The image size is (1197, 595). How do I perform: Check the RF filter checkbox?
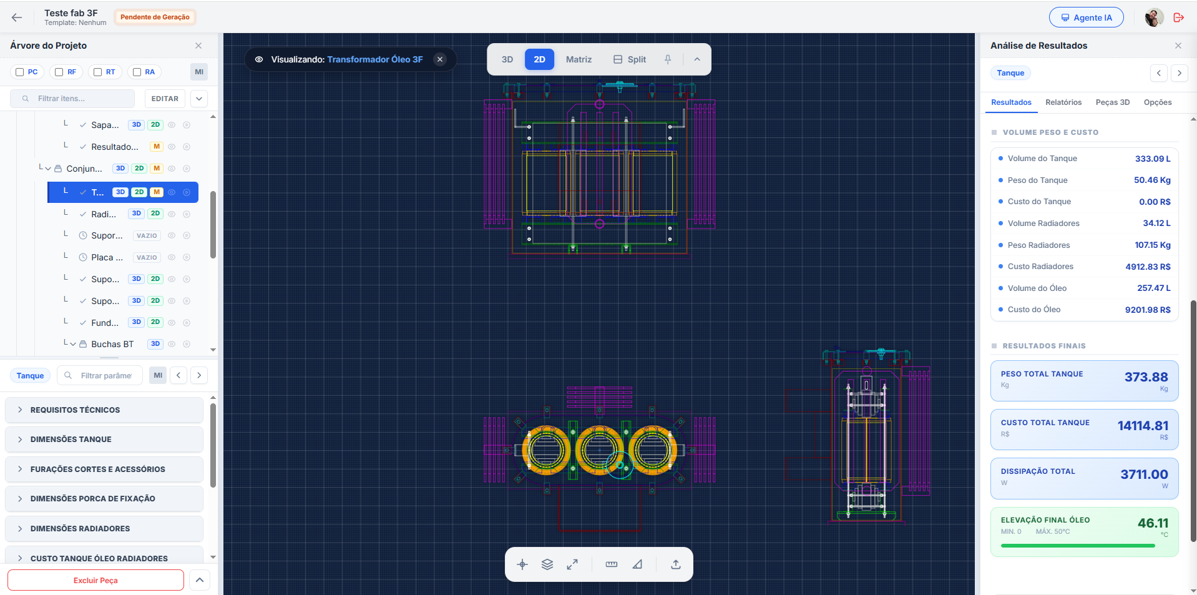pyautogui.click(x=59, y=72)
